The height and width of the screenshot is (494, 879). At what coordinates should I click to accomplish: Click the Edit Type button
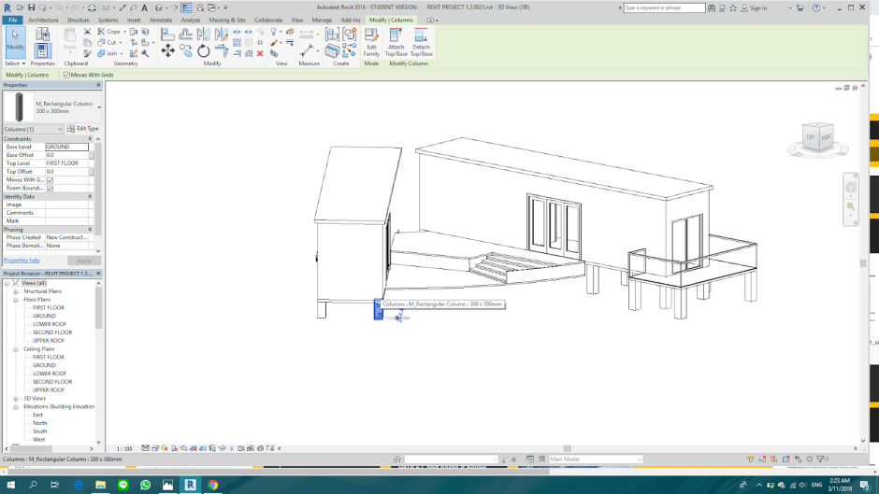pos(83,129)
